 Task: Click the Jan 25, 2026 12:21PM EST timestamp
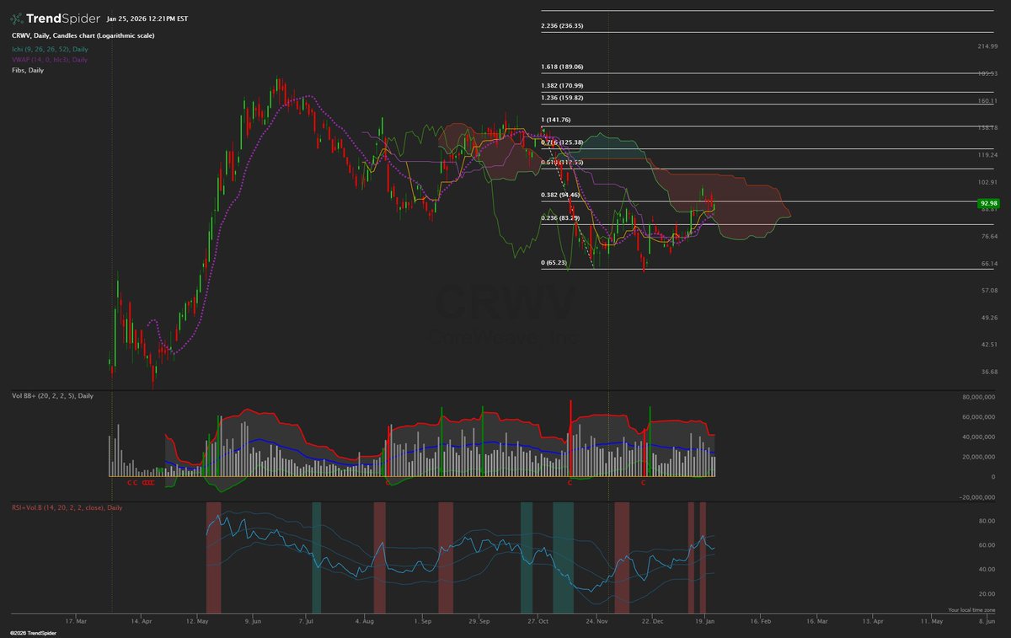coord(149,16)
